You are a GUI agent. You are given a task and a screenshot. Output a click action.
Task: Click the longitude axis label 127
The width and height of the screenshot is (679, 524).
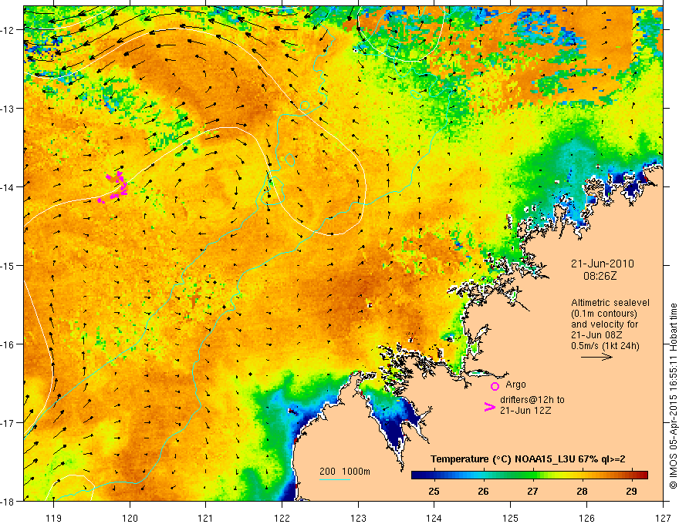point(663,518)
